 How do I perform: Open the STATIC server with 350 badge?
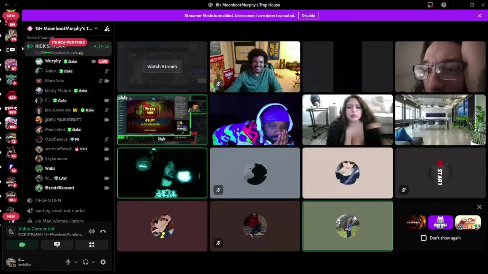click(11, 109)
